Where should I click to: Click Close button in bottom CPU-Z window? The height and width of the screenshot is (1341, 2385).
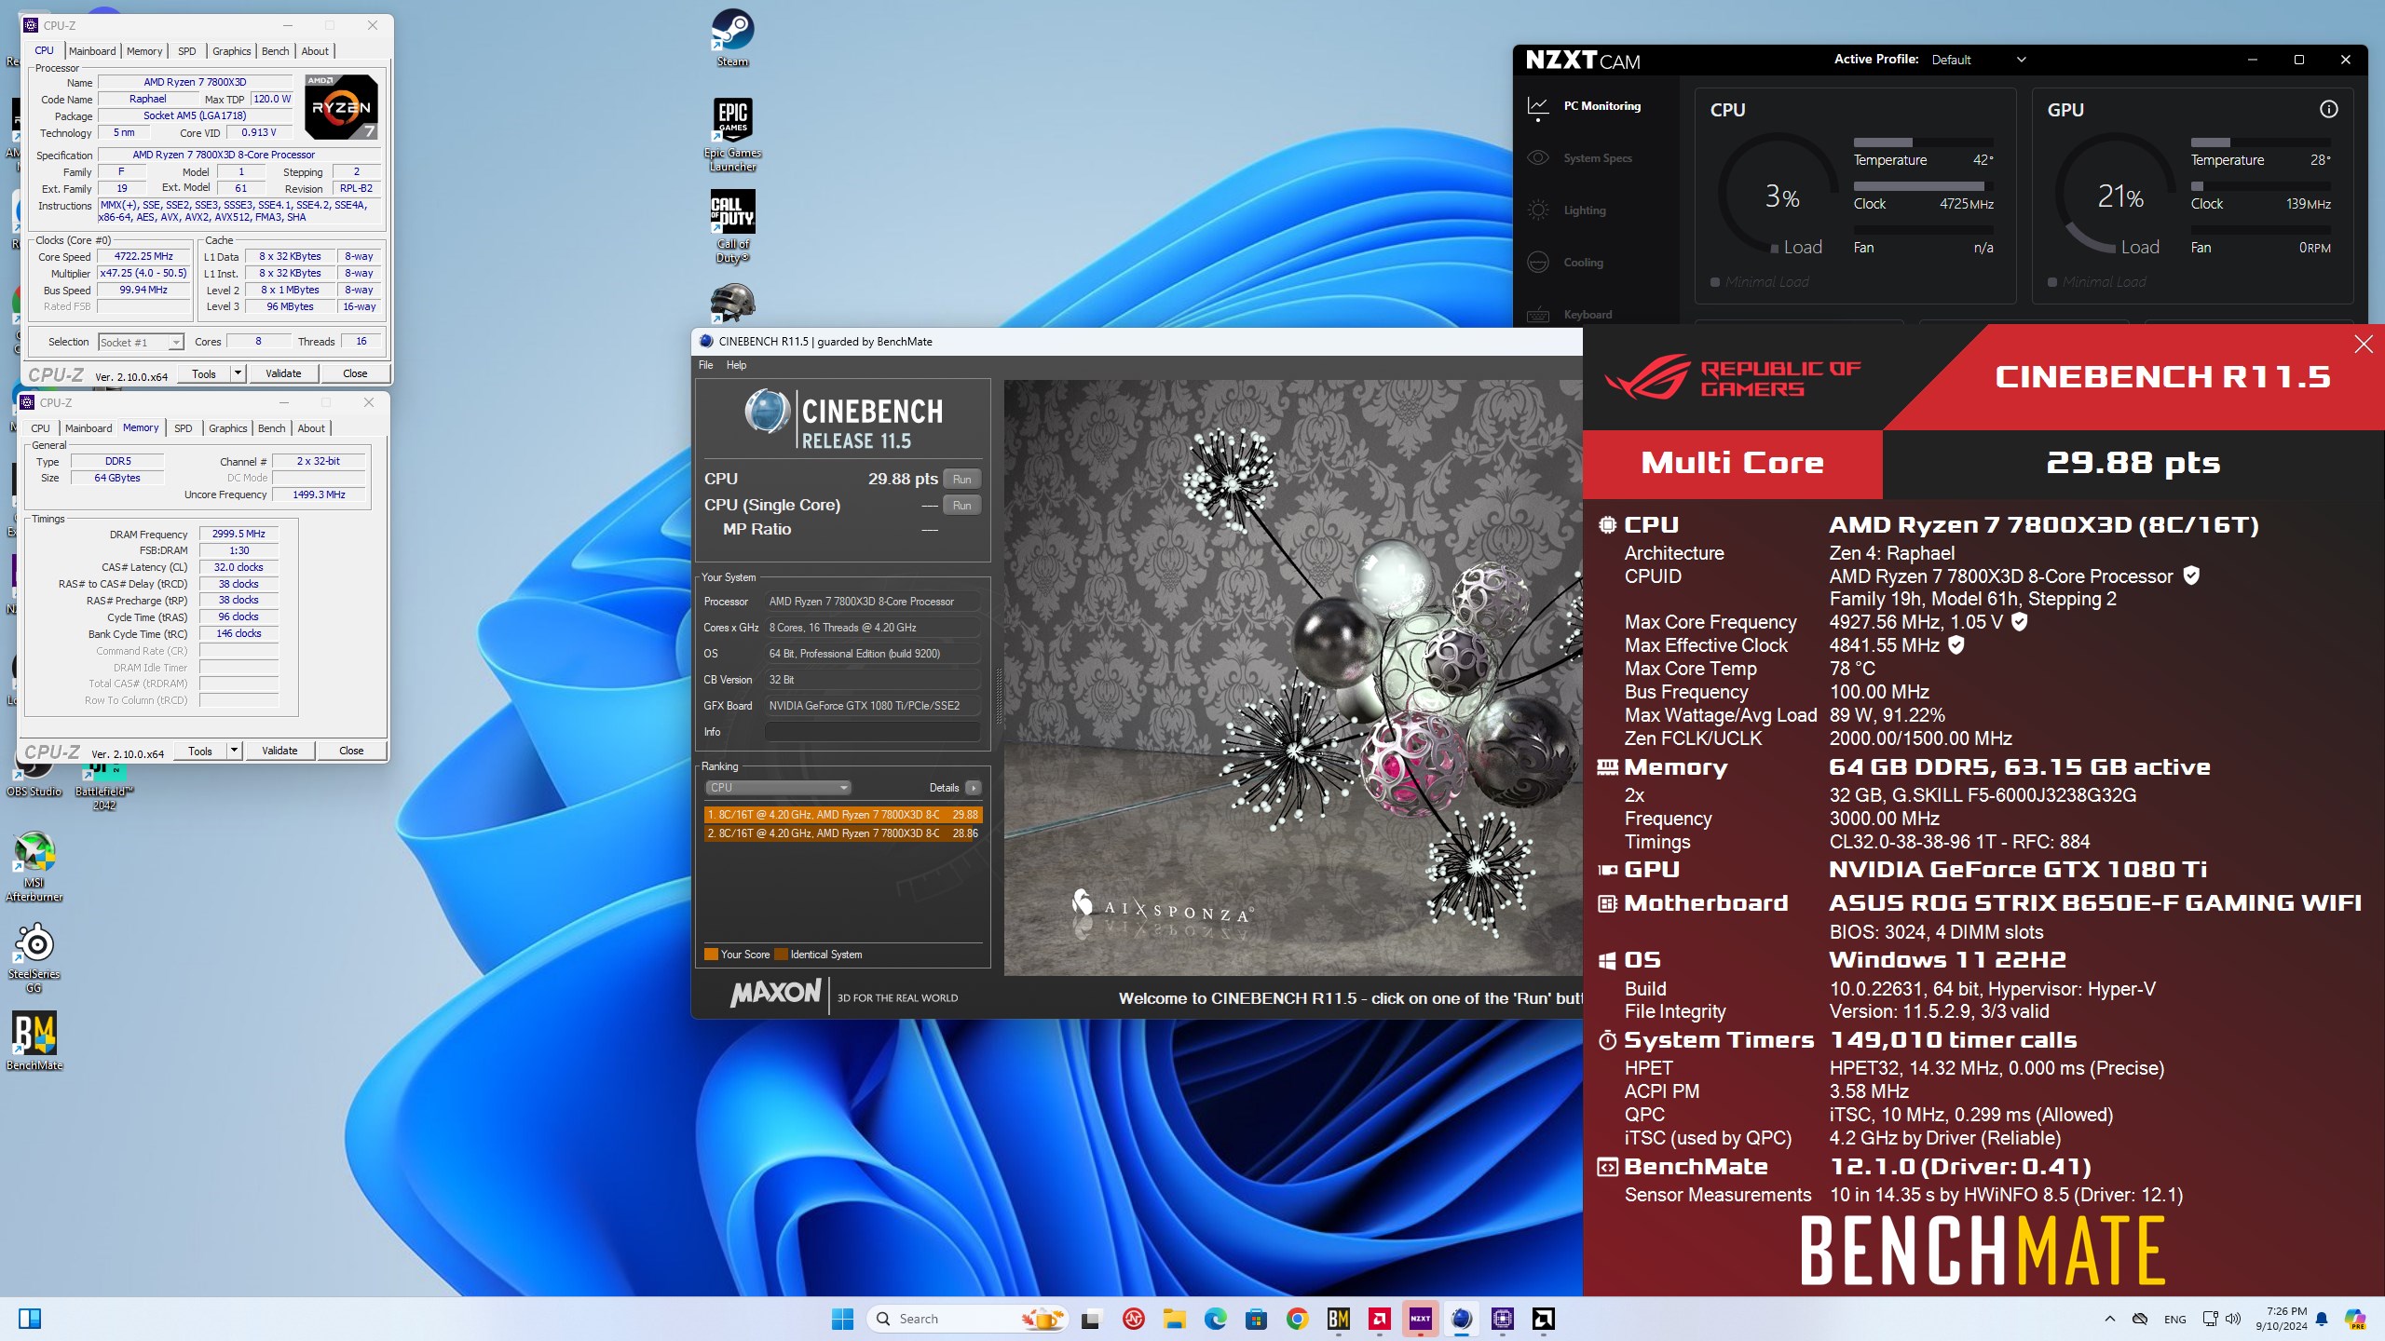pyautogui.click(x=351, y=751)
